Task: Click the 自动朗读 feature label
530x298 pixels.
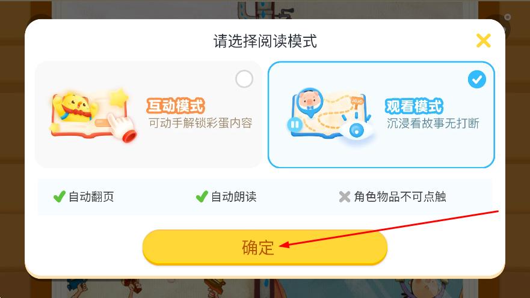Action: (x=233, y=196)
